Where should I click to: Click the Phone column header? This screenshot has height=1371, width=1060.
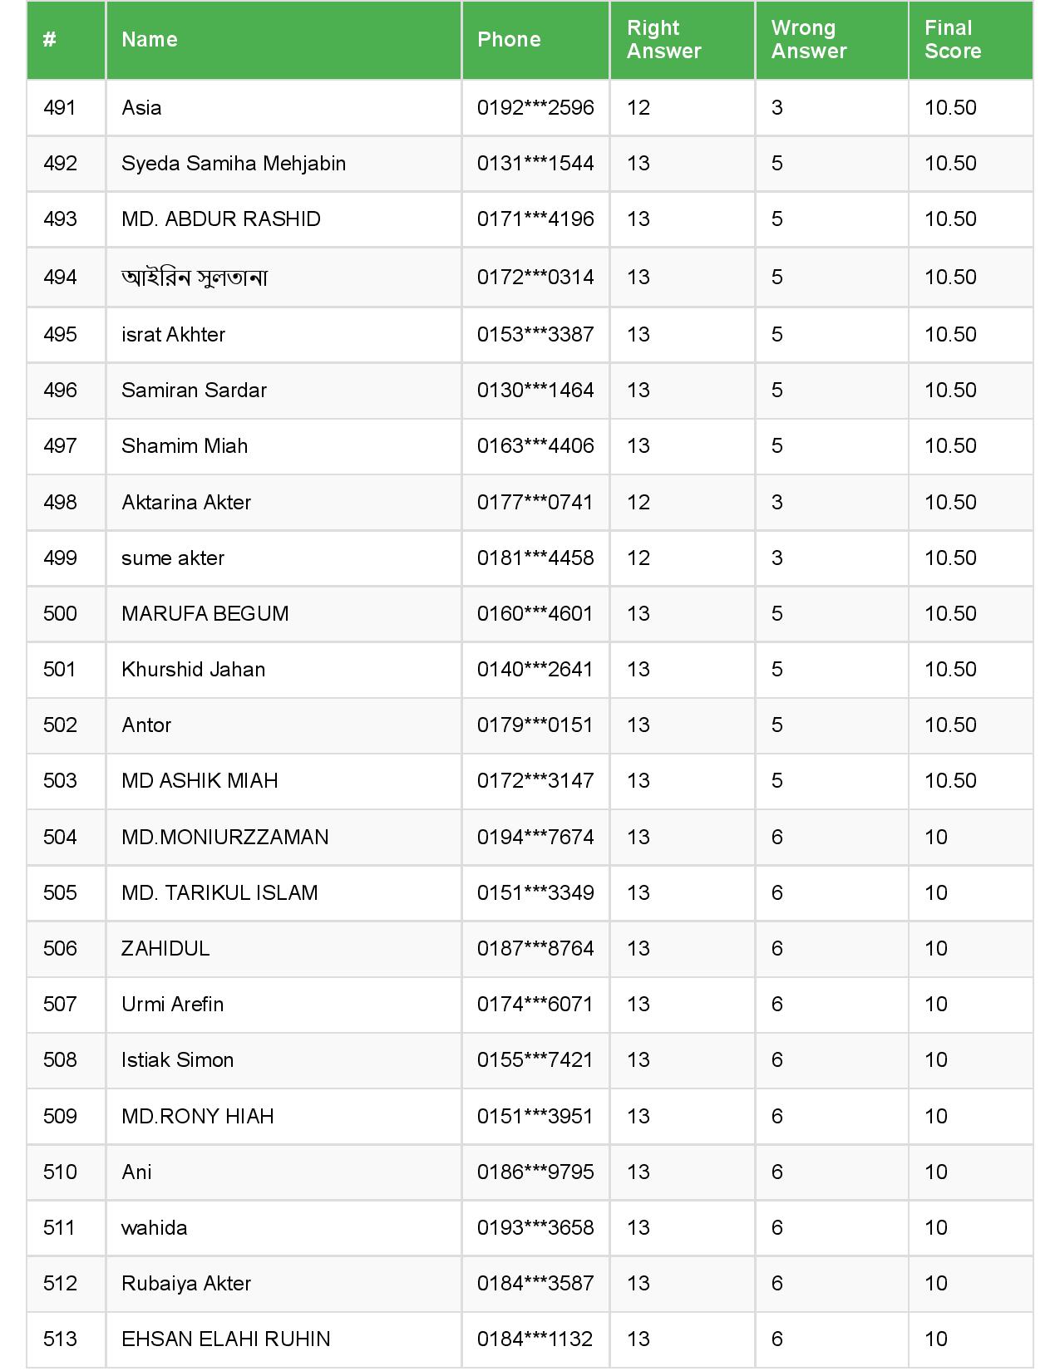509,40
